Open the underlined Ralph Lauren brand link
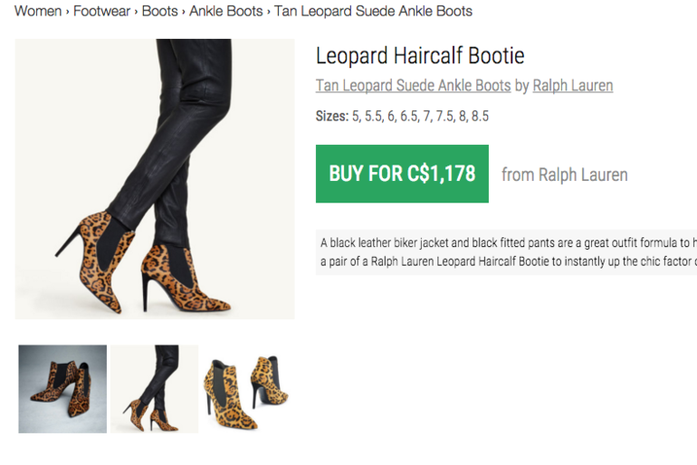This screenshot has width=697, height=465. pos(572,86)
